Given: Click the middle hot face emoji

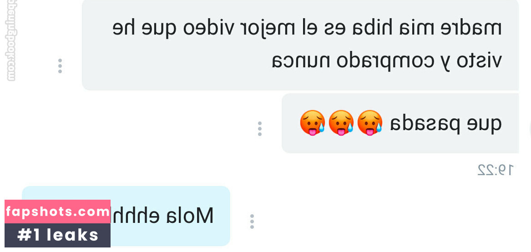Looking at the screenshot, I should click(341, 123).
